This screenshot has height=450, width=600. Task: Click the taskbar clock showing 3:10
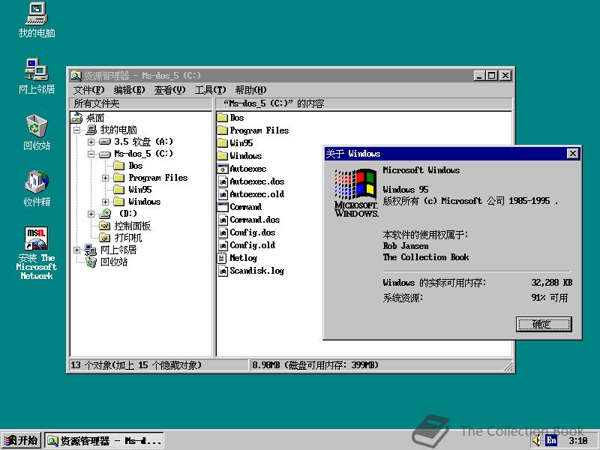[577, 440]
